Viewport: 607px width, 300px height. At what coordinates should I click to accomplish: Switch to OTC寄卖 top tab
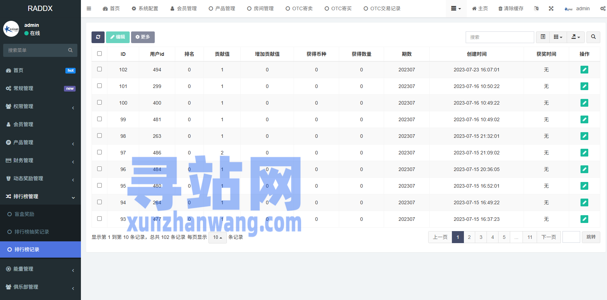tap(299, 8)
